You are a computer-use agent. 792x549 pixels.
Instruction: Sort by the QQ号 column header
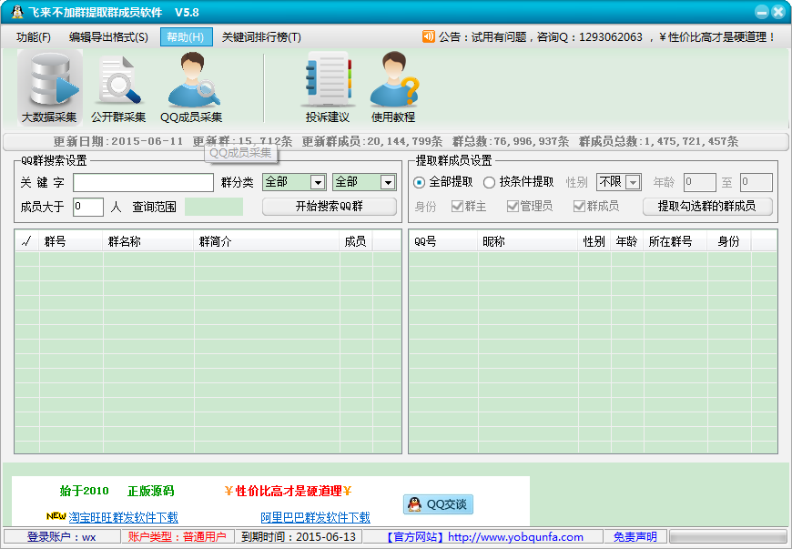coord(443,241)
